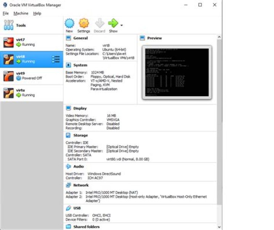The width and height of the screenshot is (274, 230).
Task: Select the virtu machine name
Action: click(x=21, y=90)
